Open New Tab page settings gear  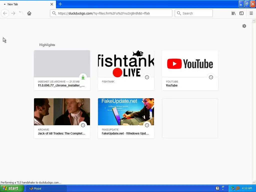click(x=244, y=26)
